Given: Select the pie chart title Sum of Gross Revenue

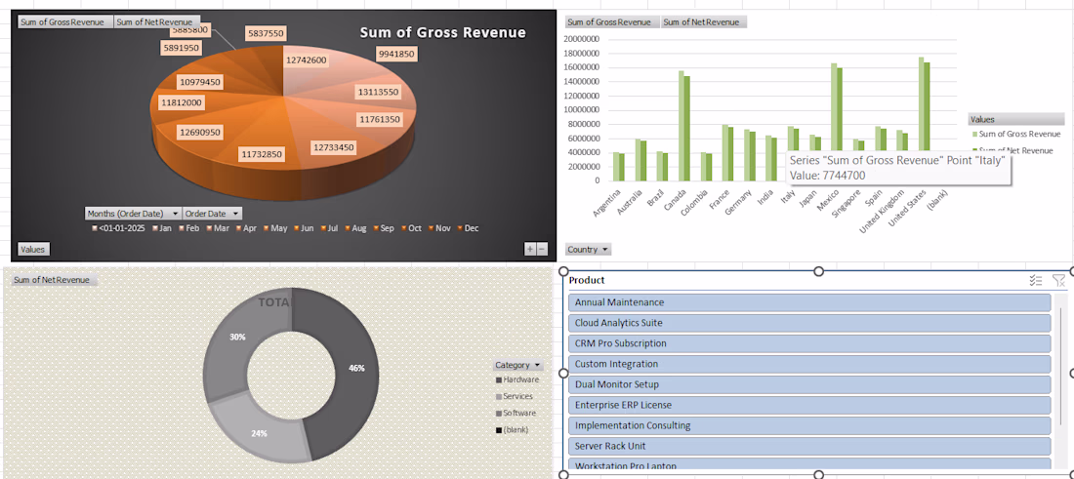Looking at the screenshot, I should click(x=443, y=32).
